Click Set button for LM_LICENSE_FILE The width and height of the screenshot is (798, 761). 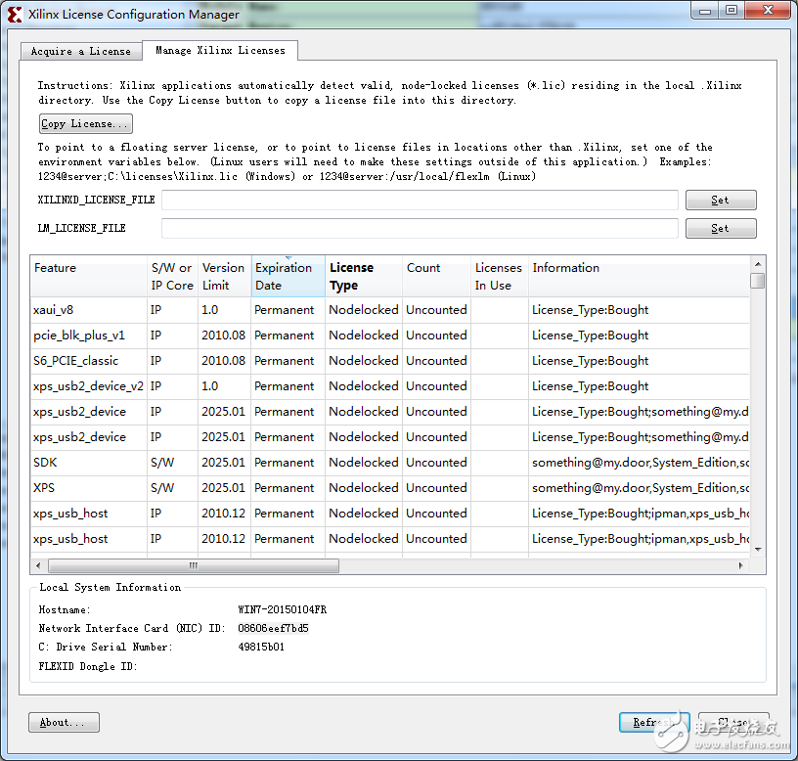point(720,228)
